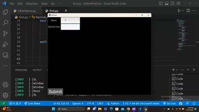Toggle the primary side bar layout
The image size is (199, 112).
(161, 3)
